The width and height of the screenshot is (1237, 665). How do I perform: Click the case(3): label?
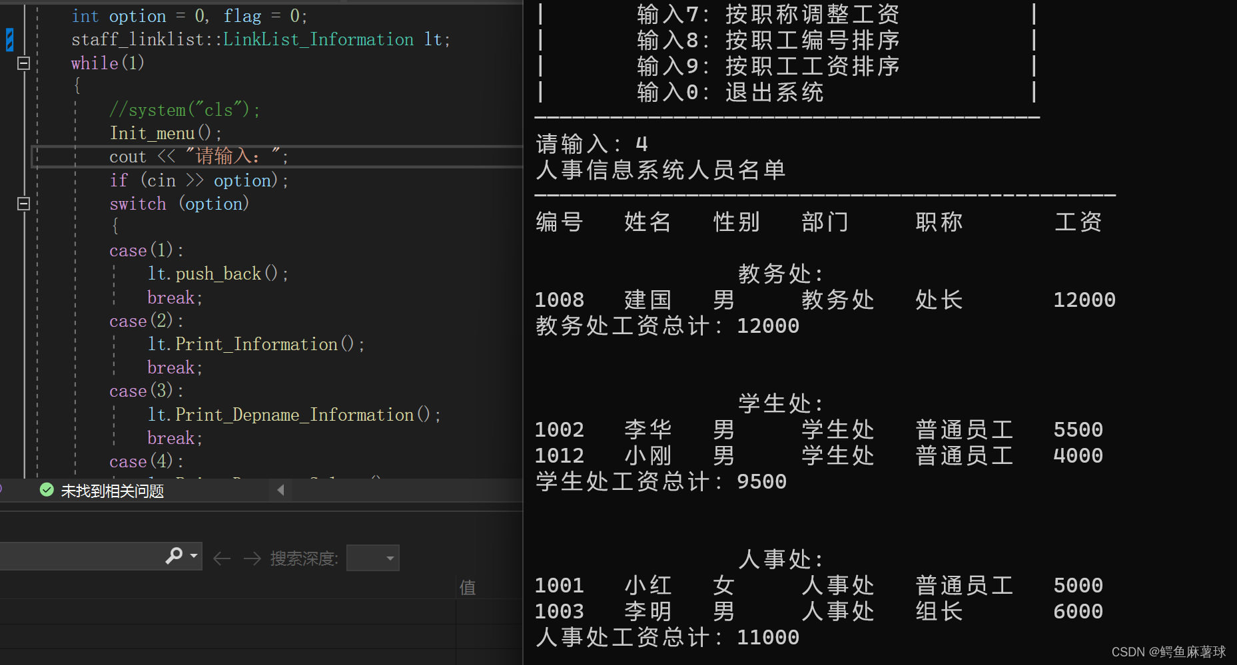(x=147, y=391)
